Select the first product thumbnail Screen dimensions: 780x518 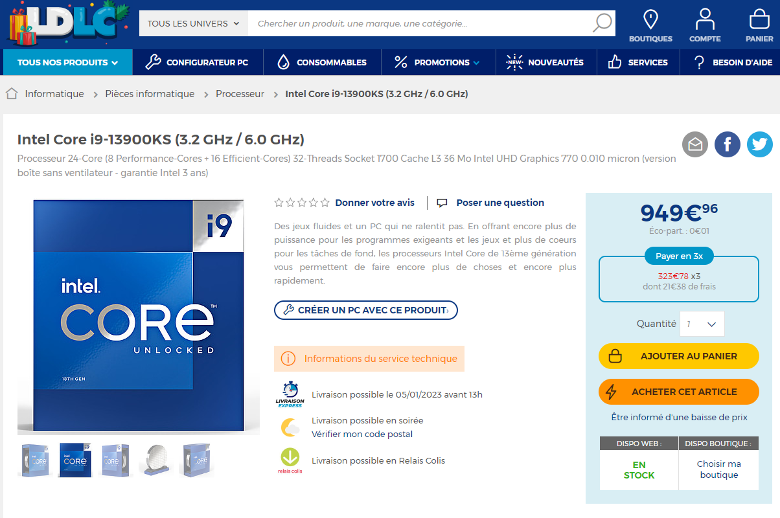click(36, 460)
